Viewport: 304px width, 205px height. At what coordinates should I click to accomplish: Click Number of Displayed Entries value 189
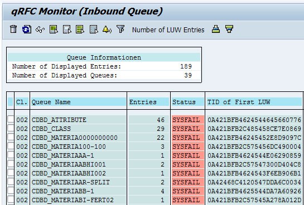click(186, 66)
